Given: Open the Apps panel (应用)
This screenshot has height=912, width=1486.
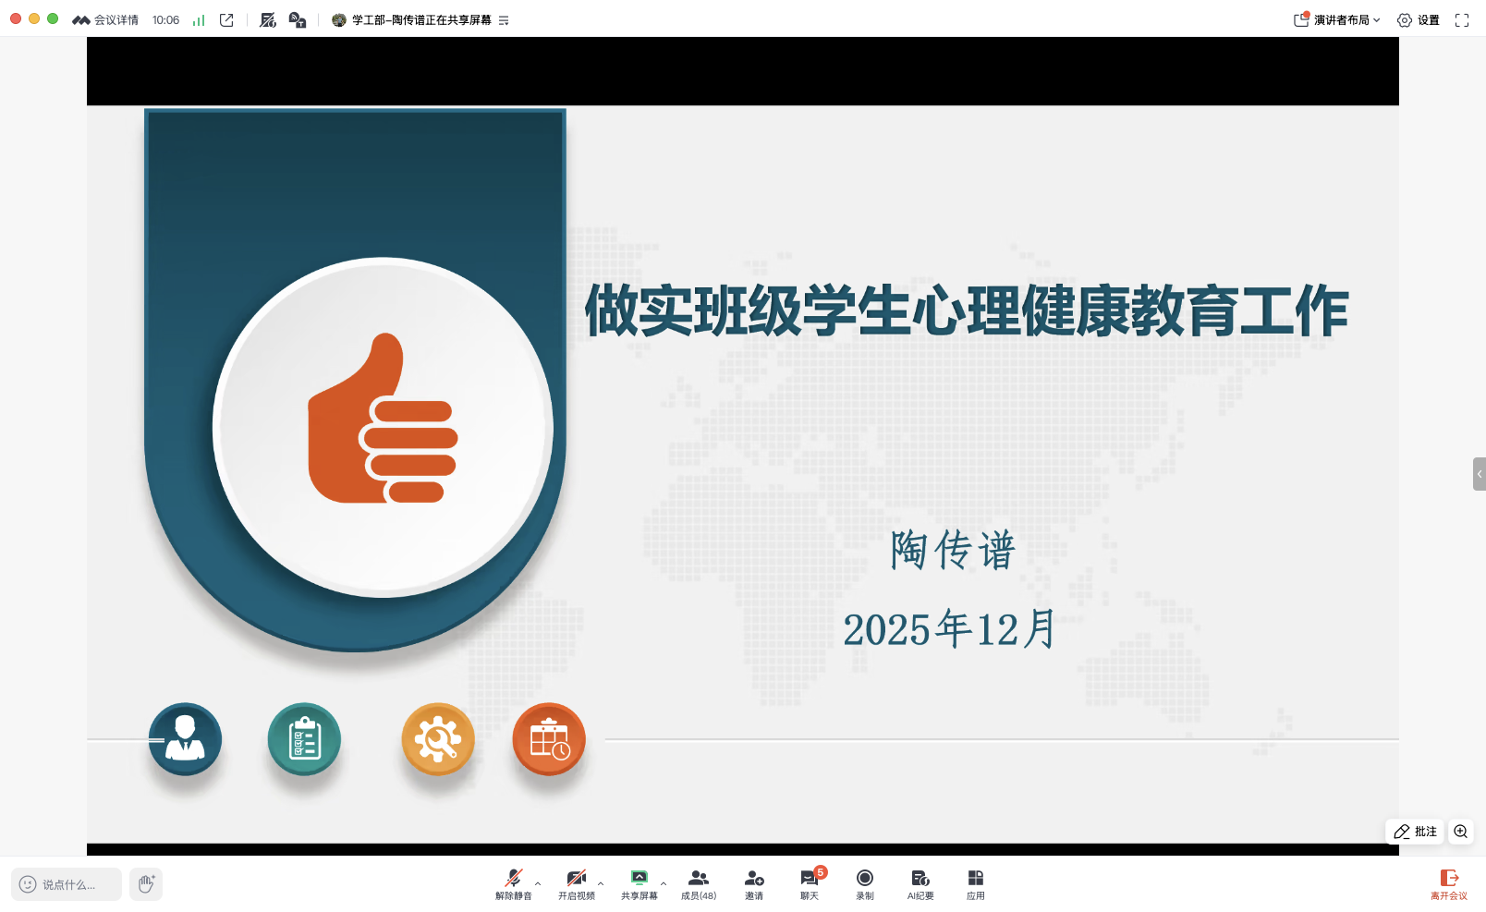Looking at the screenshot, I should coord(976,883).
